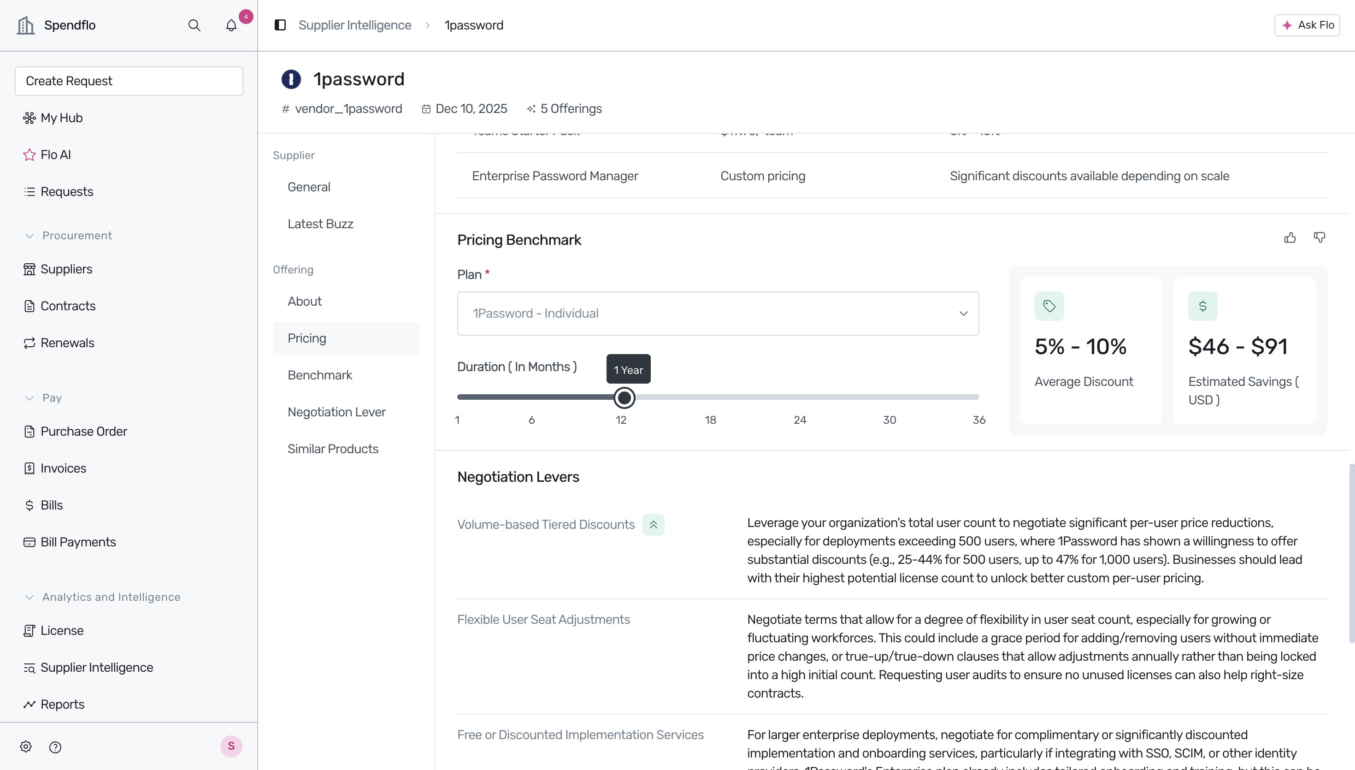The height and width of the screenshot is (770, 1355).
Task: Click Custom pricing cell
Action: pos(763,176)
